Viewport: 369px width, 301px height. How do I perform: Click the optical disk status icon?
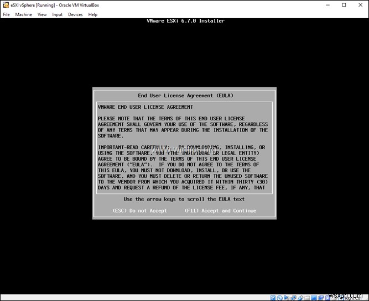pos(279,298)
